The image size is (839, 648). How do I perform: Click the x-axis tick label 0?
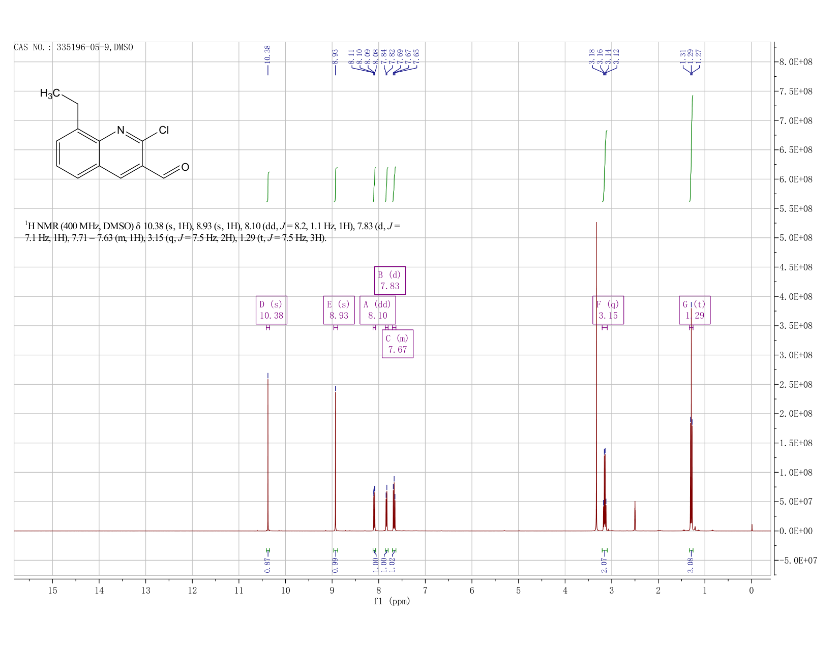(752, 591)
